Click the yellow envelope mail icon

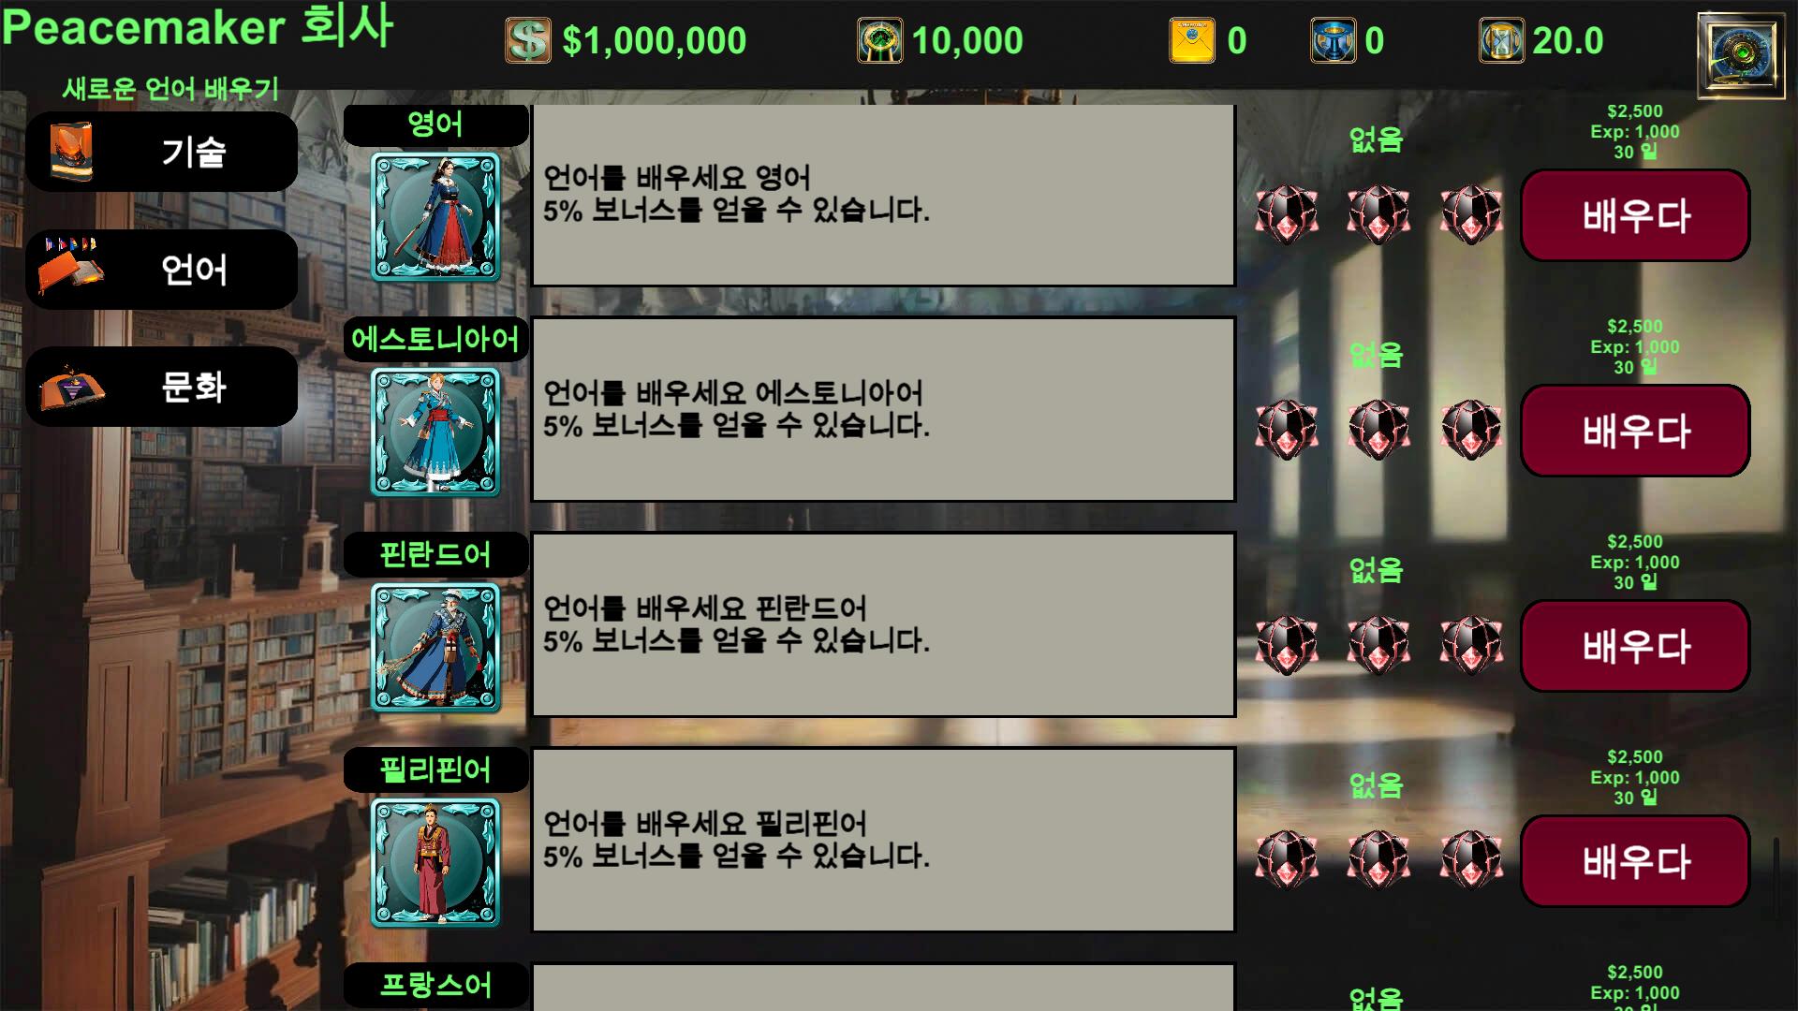pyautogui.click(x=1192, y=40)
